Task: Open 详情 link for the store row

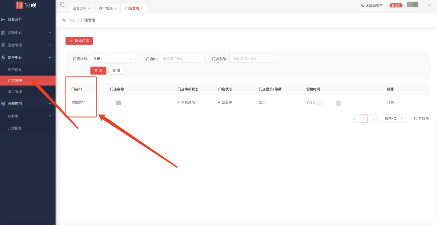Action: coord(390,102)
